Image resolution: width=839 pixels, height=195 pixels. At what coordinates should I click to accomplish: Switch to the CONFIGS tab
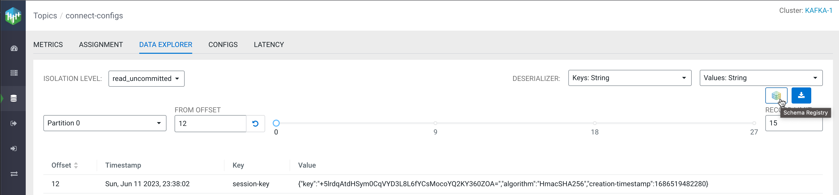(x=223, y=44)
